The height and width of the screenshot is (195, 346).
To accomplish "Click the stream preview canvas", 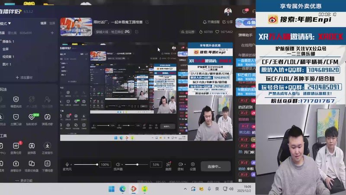I will [146, 91].
